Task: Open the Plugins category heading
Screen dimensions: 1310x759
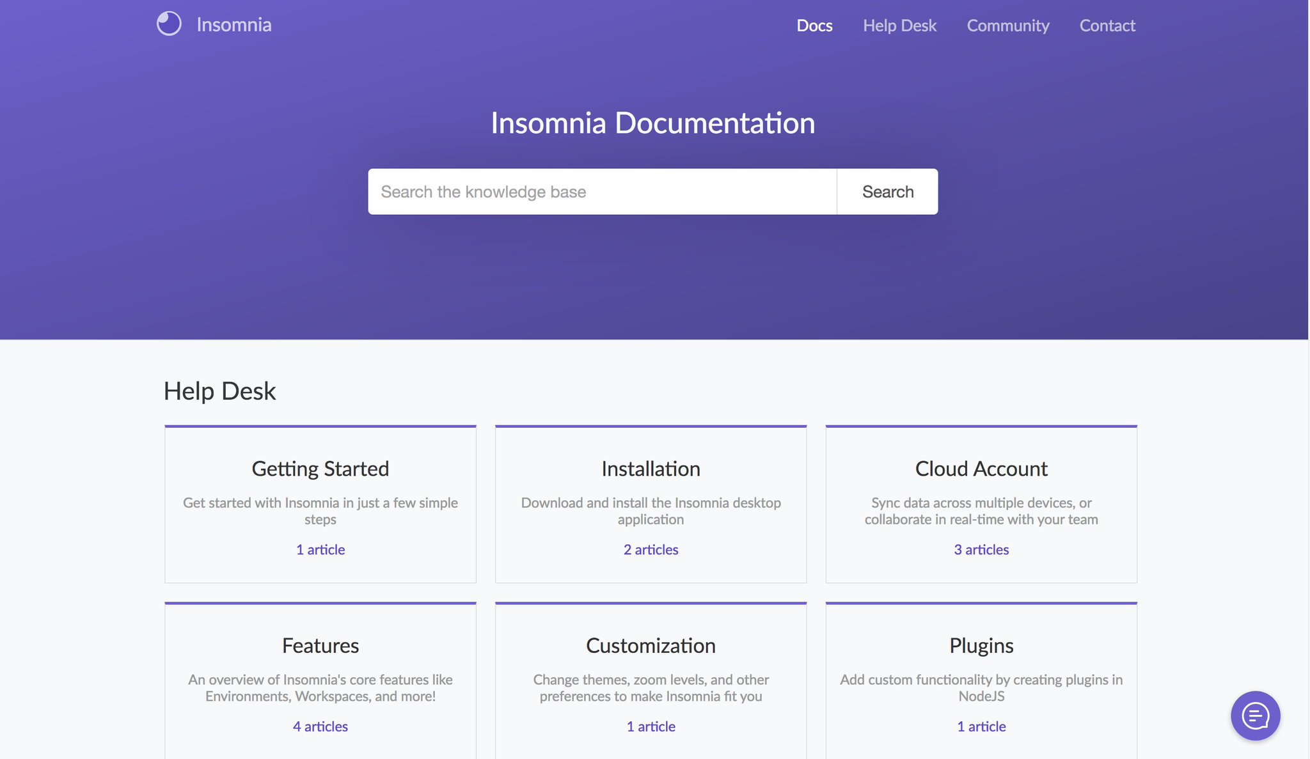Action: pos(981,646)
